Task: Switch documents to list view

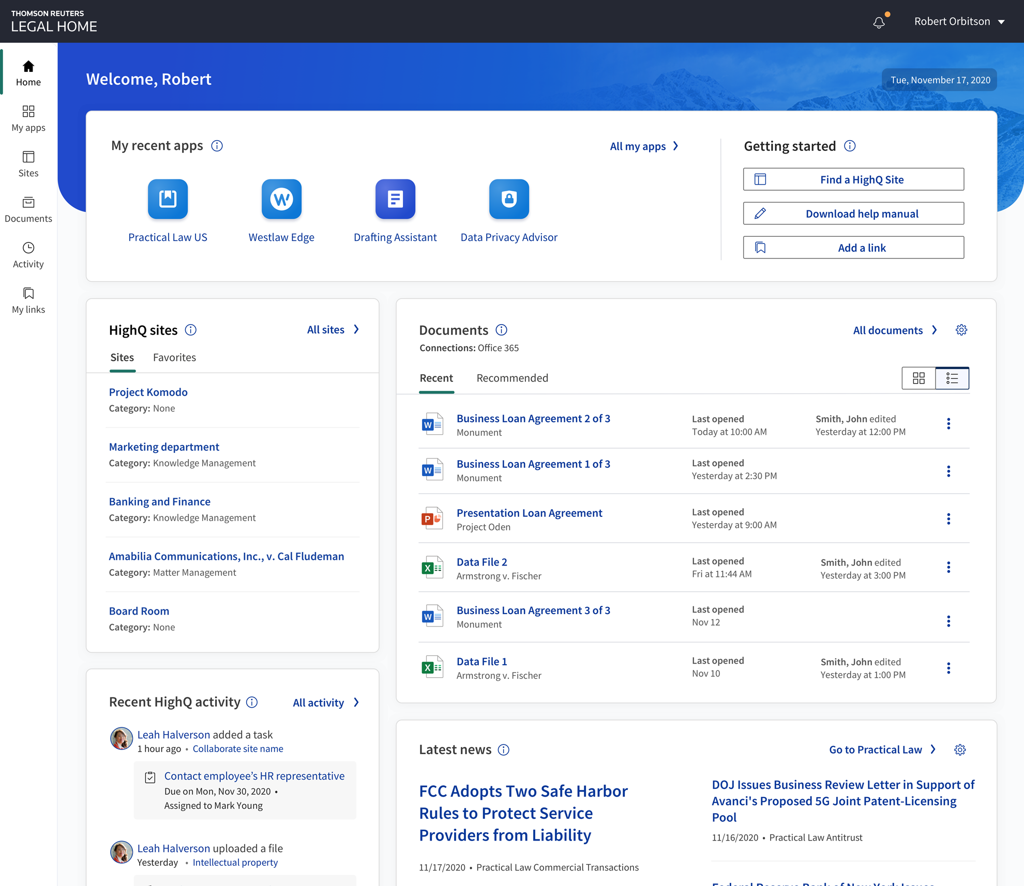Action: [x=952, y=378]
